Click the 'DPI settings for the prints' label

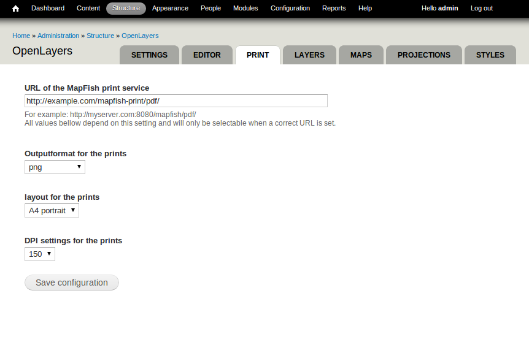73,240
